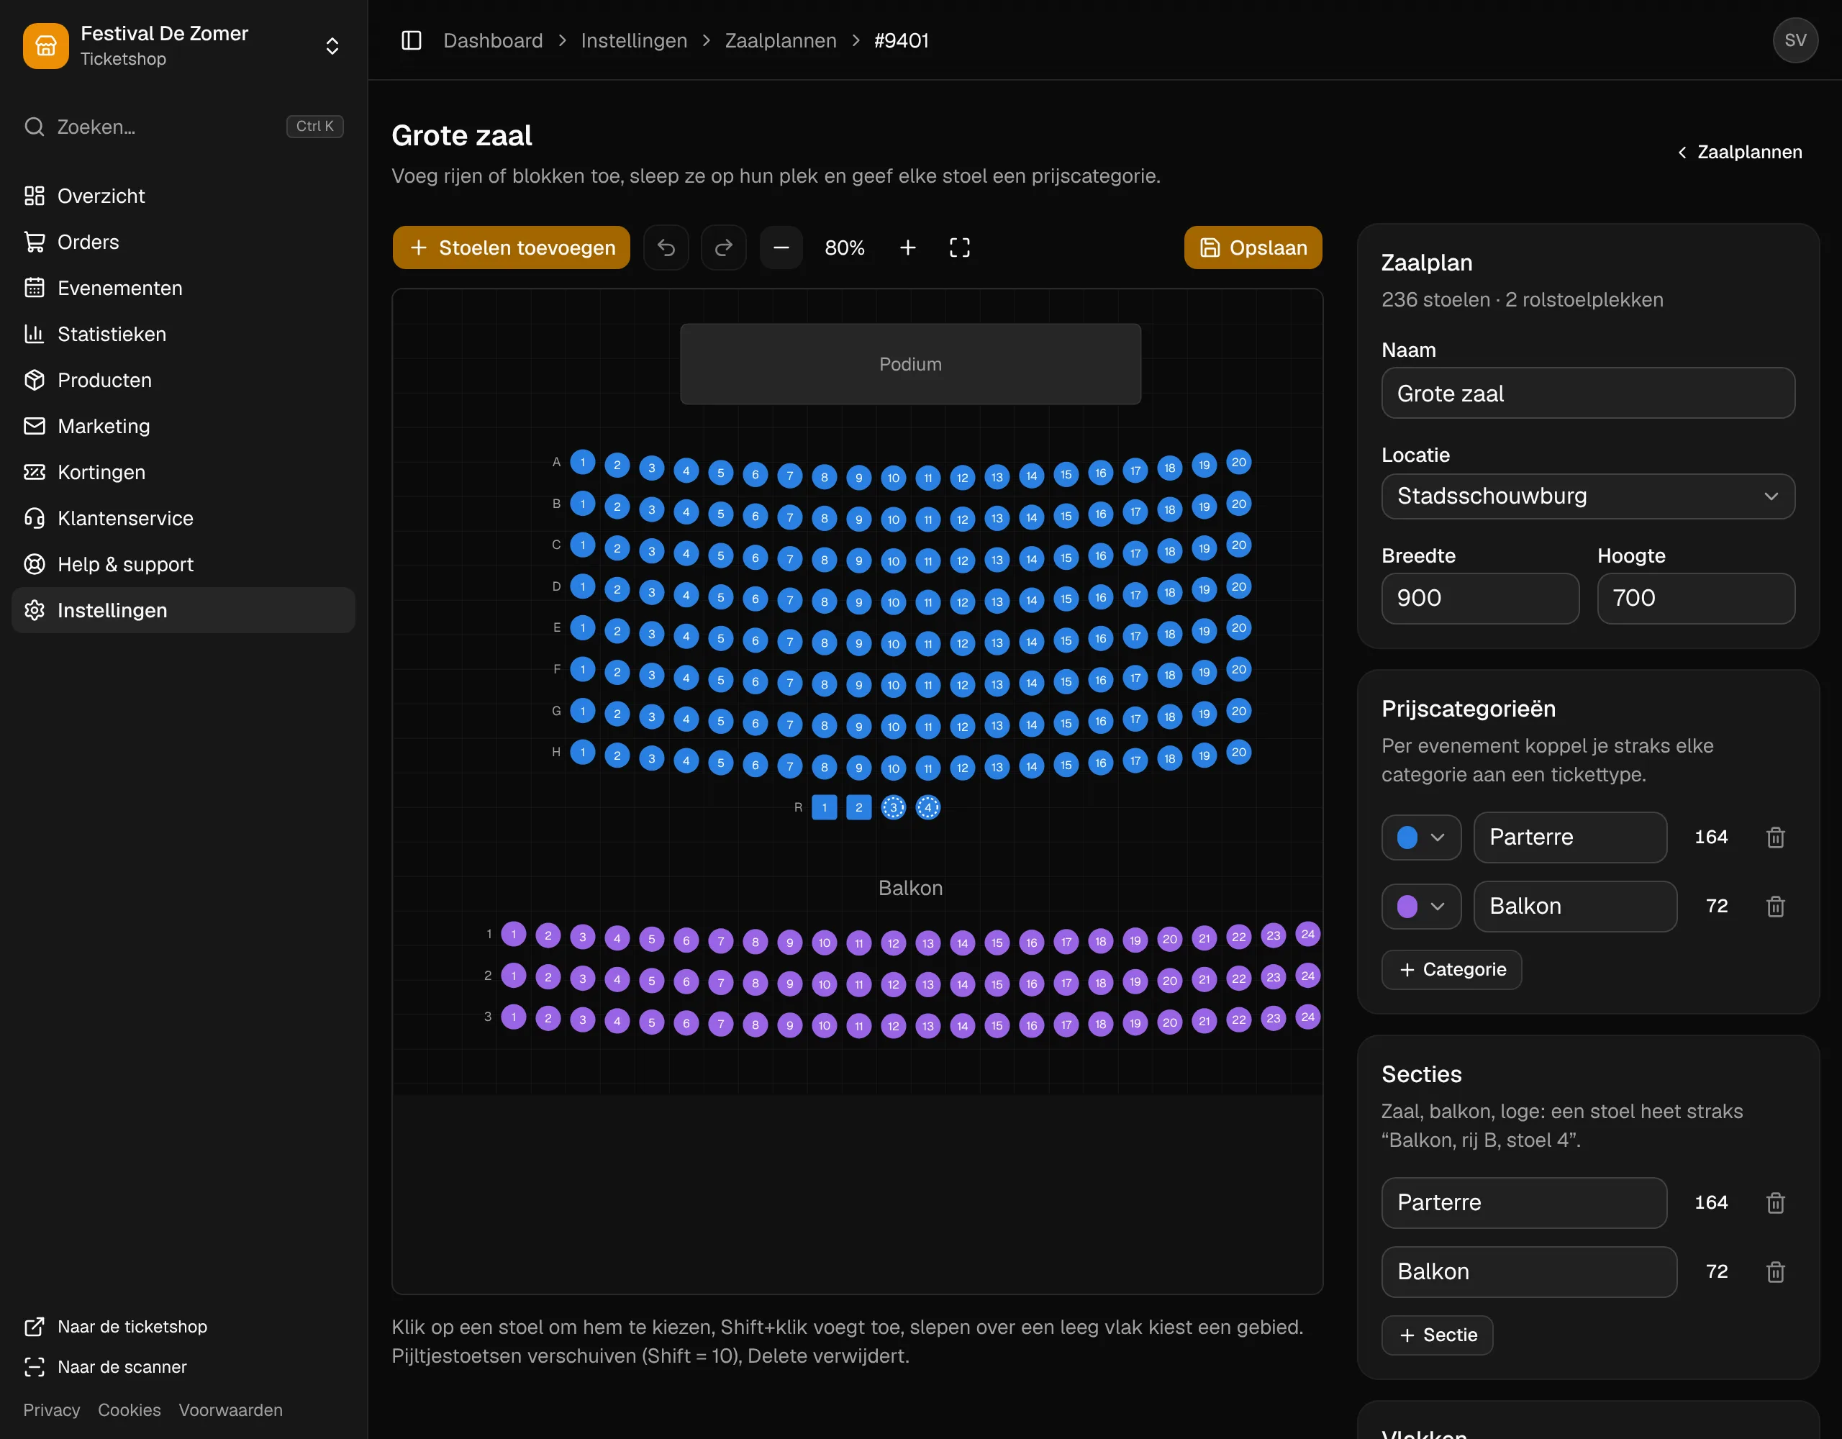Edit the Naam field Grote zaal
The image size is (1842, 1439).
click(x=1588, y=393)
